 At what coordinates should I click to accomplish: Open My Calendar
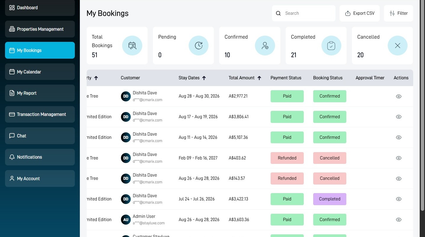click(x=40, y=72)
